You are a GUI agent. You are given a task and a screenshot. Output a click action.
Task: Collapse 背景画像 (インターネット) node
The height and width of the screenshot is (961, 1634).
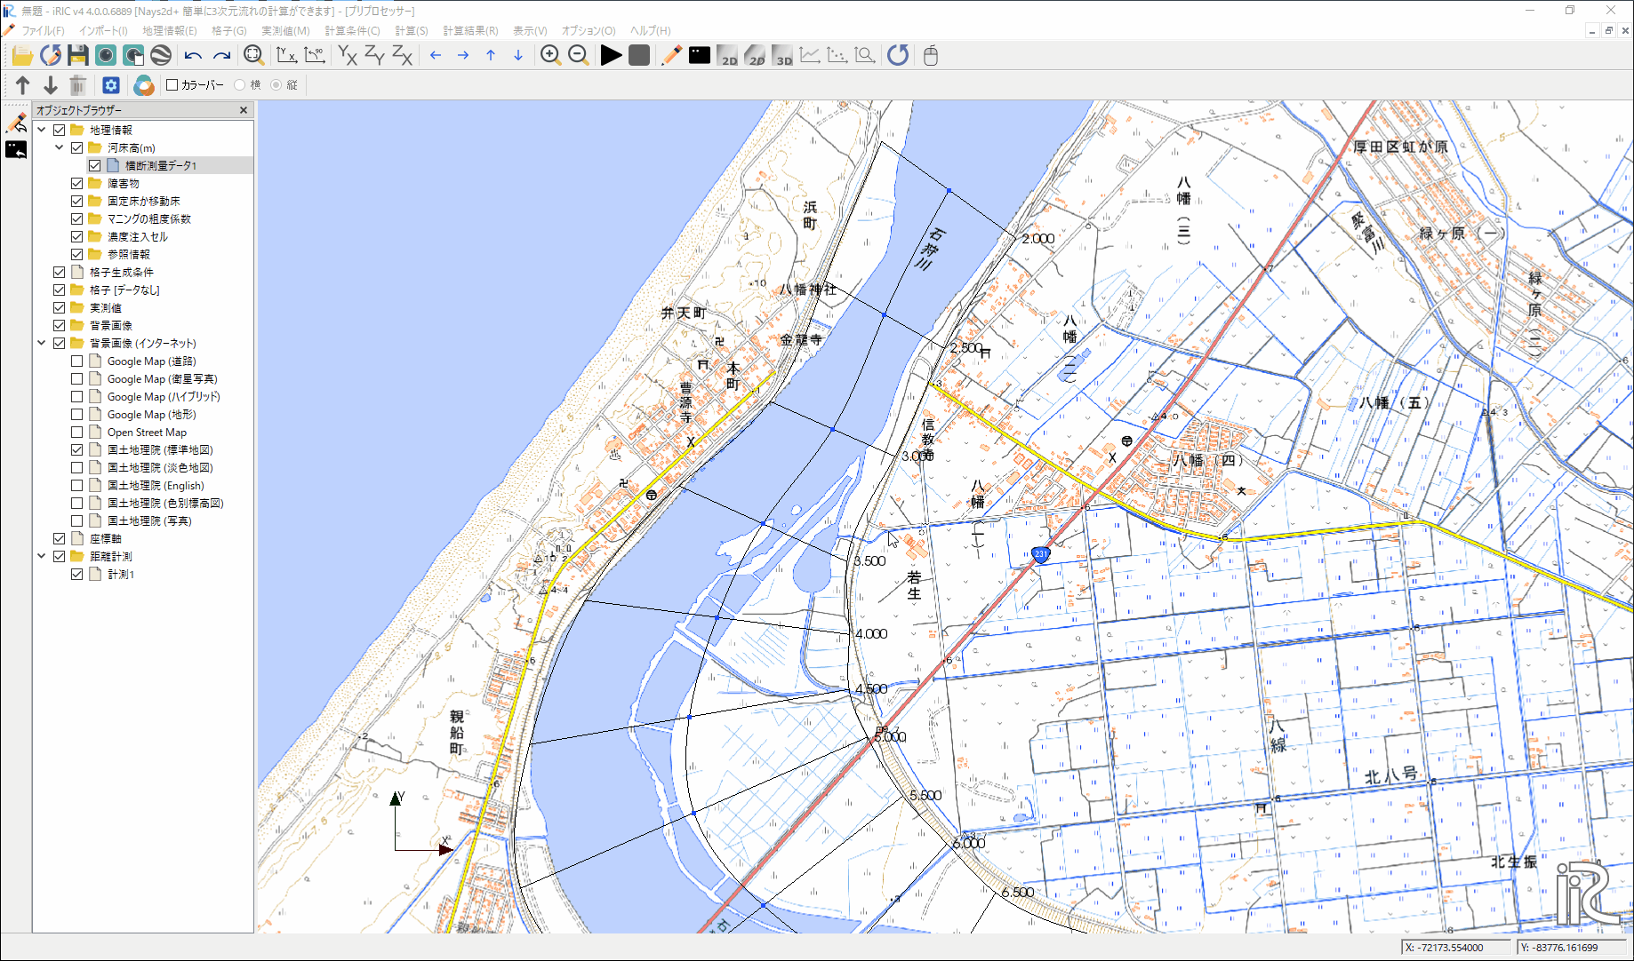42,343
